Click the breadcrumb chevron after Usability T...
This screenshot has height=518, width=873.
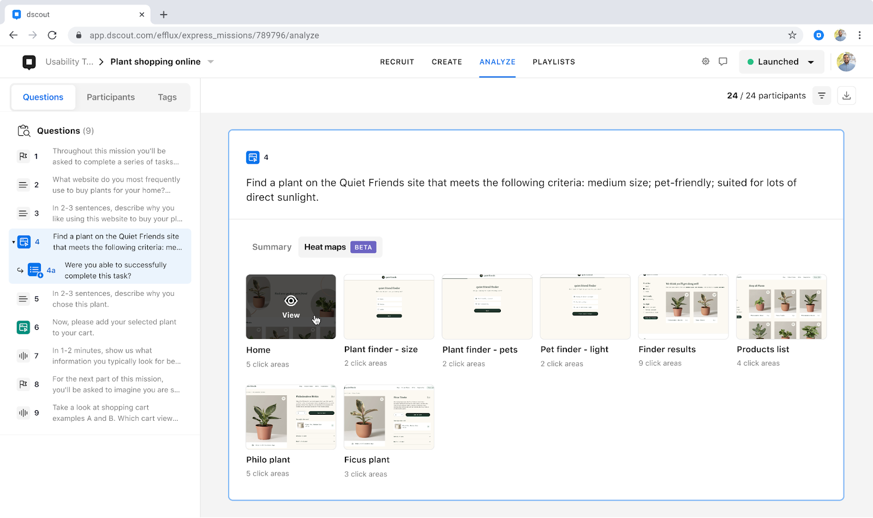pyautogui.click(x=101, y=62)
